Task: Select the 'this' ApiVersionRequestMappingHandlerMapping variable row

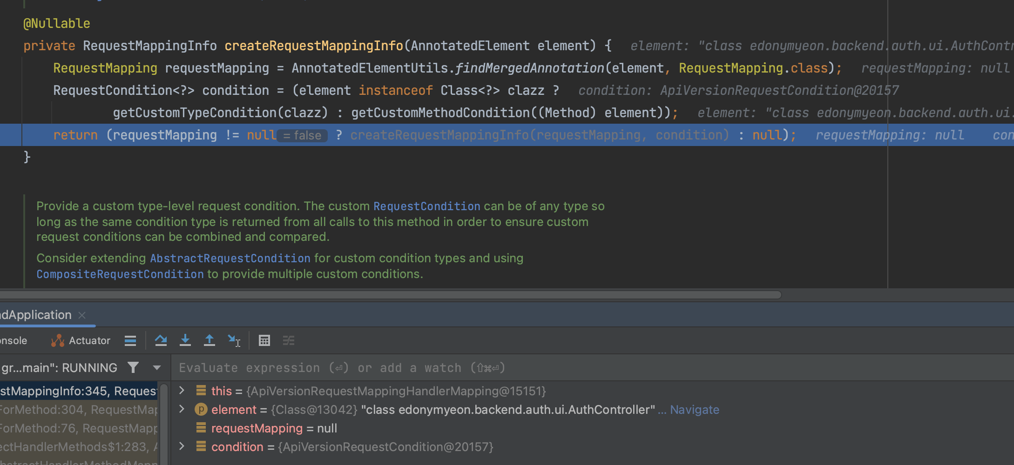Action: coord(591,391)
